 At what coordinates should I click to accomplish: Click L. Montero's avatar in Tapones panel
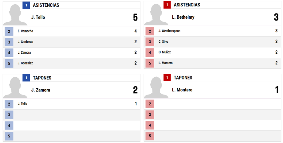[156, 87]
